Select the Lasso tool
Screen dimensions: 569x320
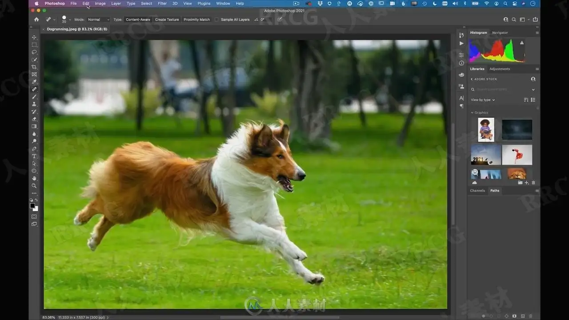point(34,52)
